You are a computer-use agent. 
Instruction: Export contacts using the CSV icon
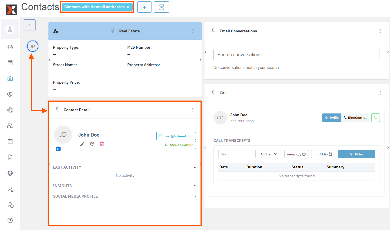(161, 7)
